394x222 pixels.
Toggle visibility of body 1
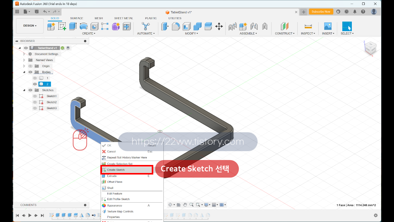35,78
